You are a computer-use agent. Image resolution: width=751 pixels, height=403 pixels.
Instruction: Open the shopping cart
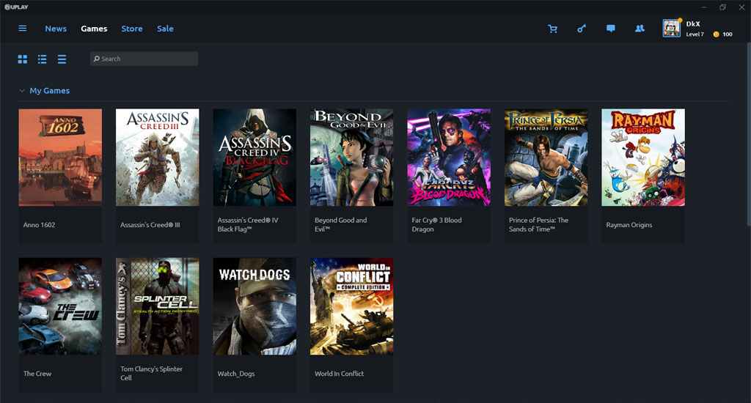[552, 29]
